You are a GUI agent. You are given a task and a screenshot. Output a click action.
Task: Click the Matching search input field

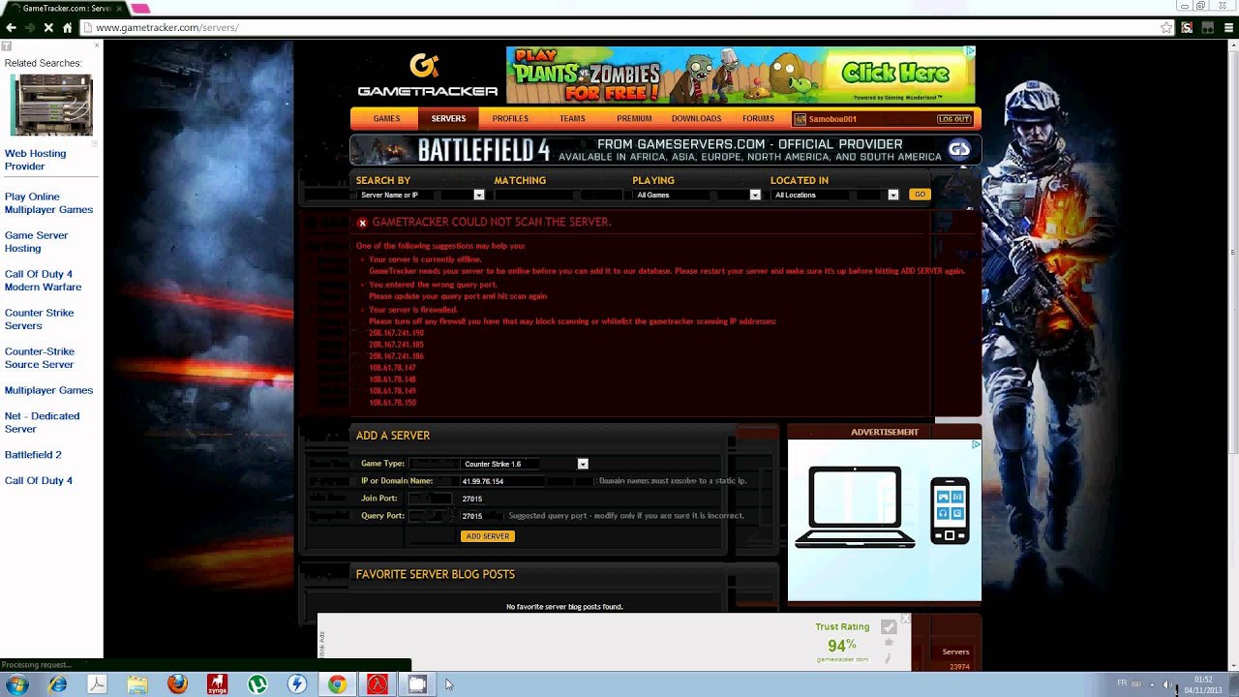pos(559,195)
